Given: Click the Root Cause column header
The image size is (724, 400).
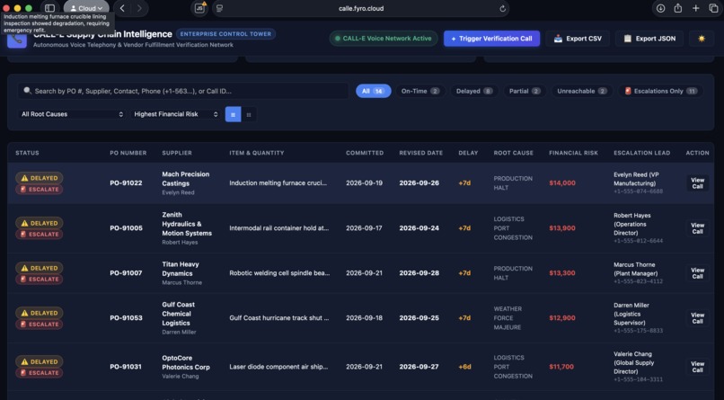Looking at the screenshot, I should 514,153.
